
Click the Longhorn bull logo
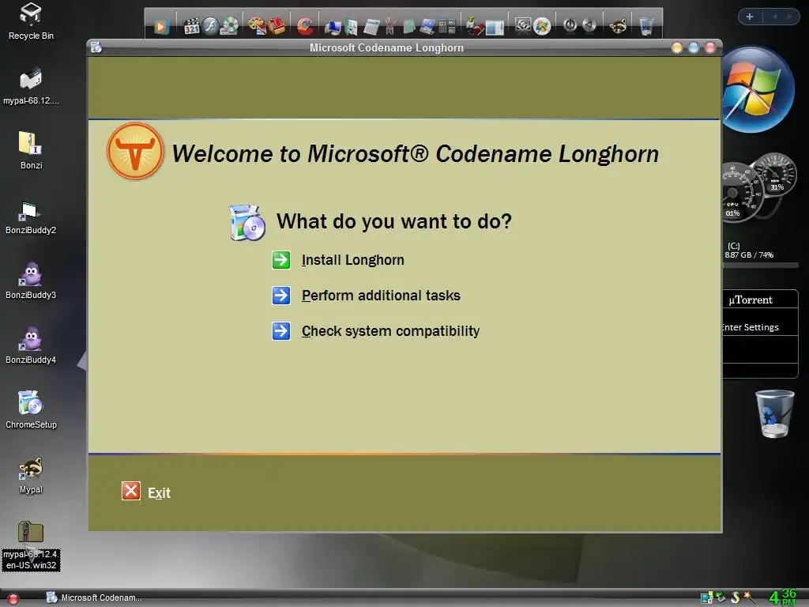click(x=135, y=151)
